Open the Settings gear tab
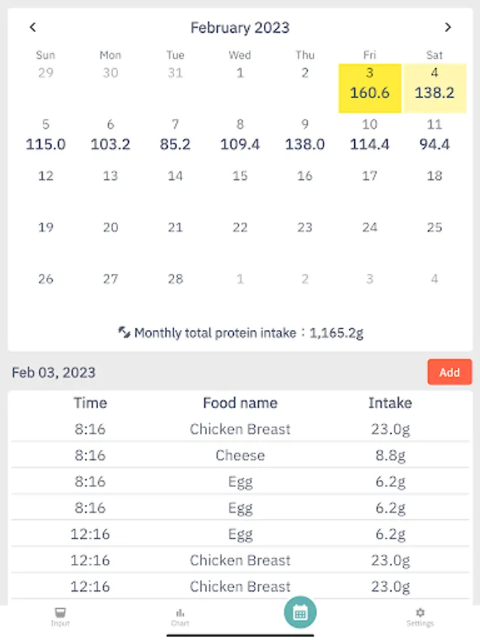 click(420, 616)
